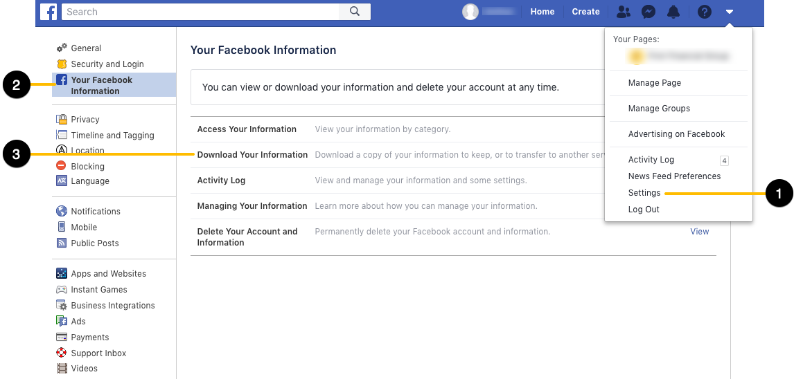Collapse the account dropdown arrow
The image size is (794, 379).
pos(729,12)
